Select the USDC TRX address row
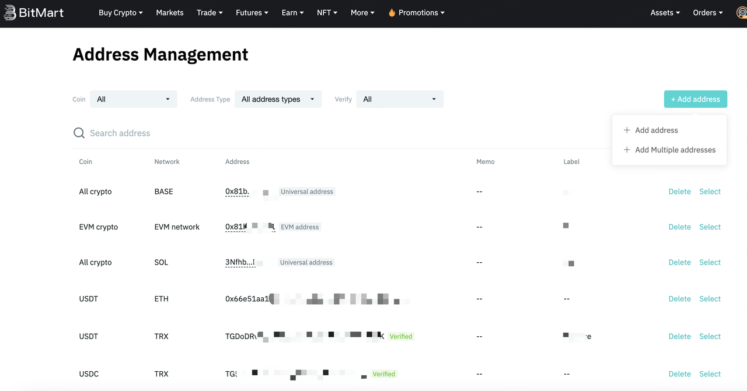The image size is (747, 391). 710,374
